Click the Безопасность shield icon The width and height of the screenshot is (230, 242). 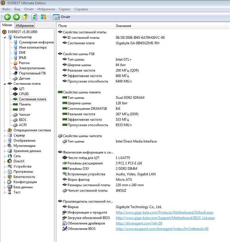[10, 177]
